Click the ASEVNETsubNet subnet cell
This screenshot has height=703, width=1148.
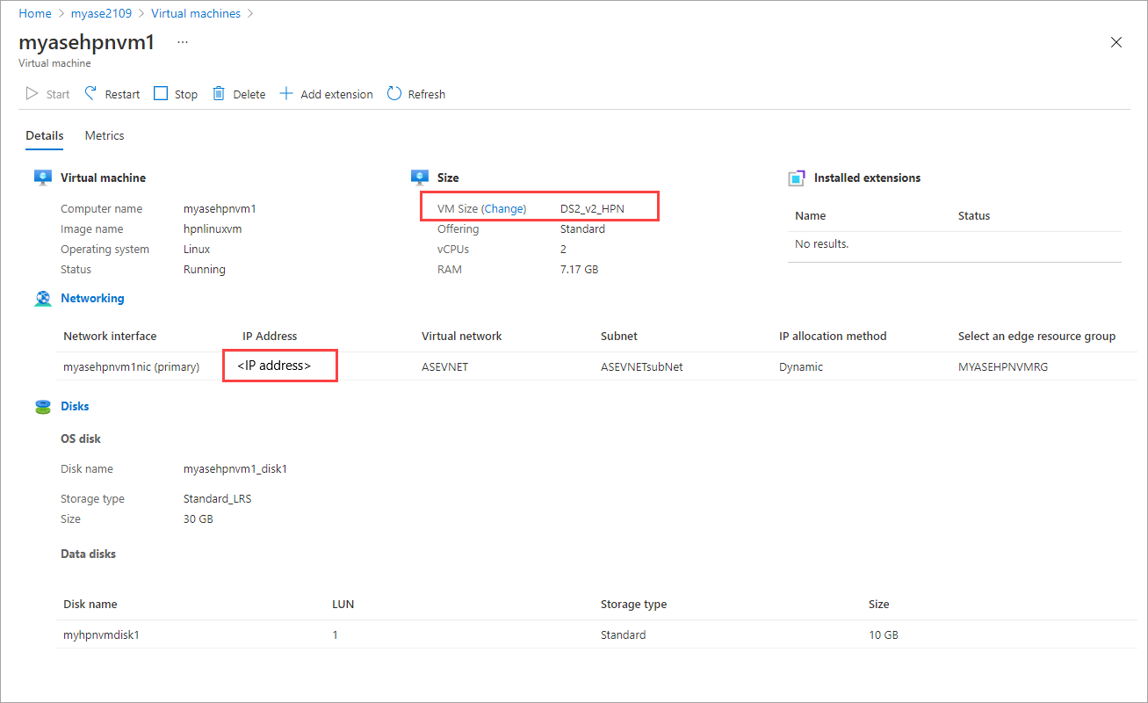[x=642, y=366]
